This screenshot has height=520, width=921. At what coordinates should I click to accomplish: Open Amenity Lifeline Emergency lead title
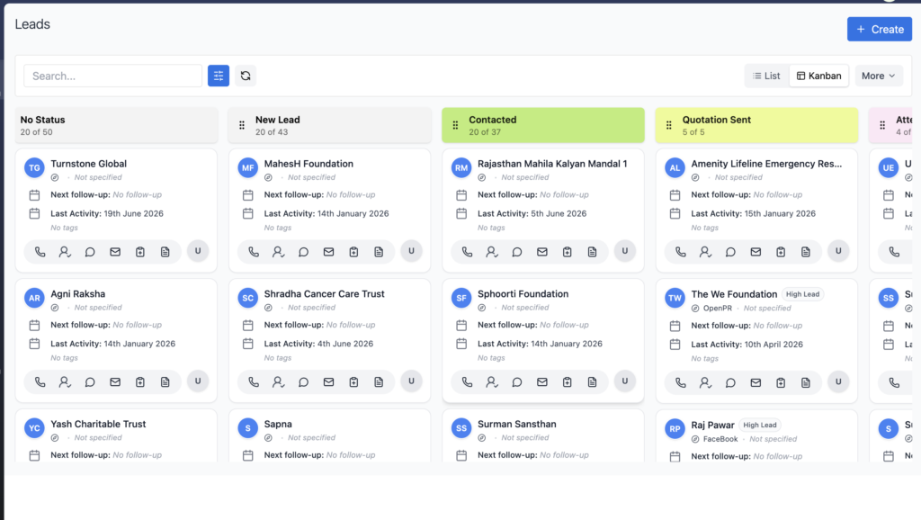pyautogui.click(x=766, y=164)
